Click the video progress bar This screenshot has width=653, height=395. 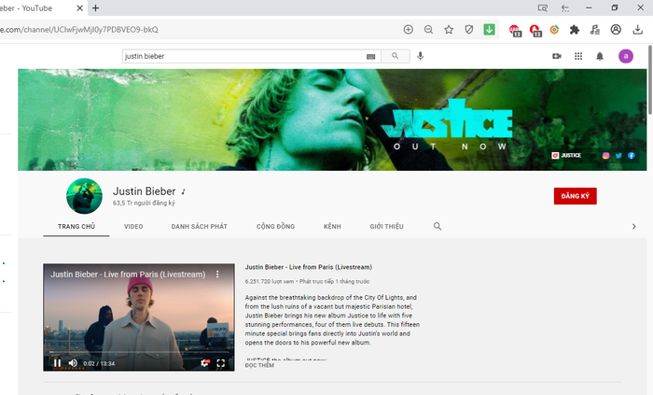(139, 352)
